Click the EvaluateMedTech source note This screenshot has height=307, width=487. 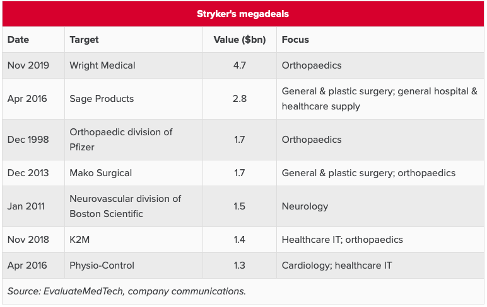(x=126, y=291)
